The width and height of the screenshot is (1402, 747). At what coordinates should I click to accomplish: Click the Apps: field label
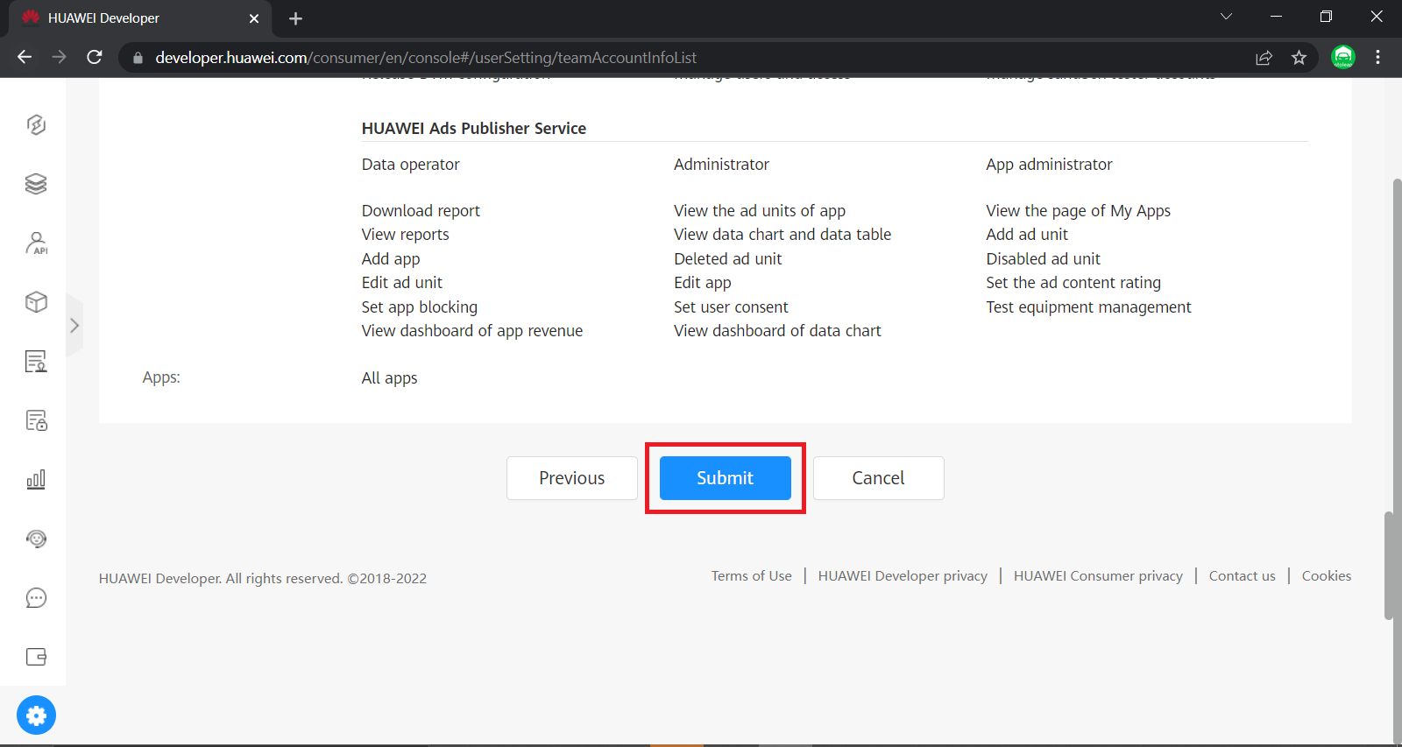point(161,377)
